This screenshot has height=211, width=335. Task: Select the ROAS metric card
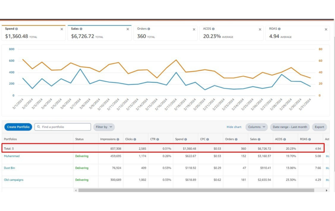pyautogui.click(x=298, y=33)
